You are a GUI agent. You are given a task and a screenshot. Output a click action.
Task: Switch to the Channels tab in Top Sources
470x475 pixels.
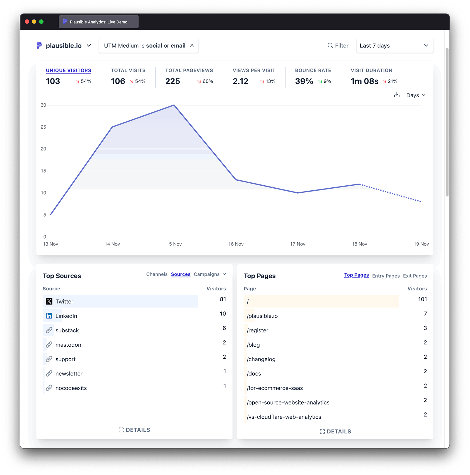pos(157,274)
